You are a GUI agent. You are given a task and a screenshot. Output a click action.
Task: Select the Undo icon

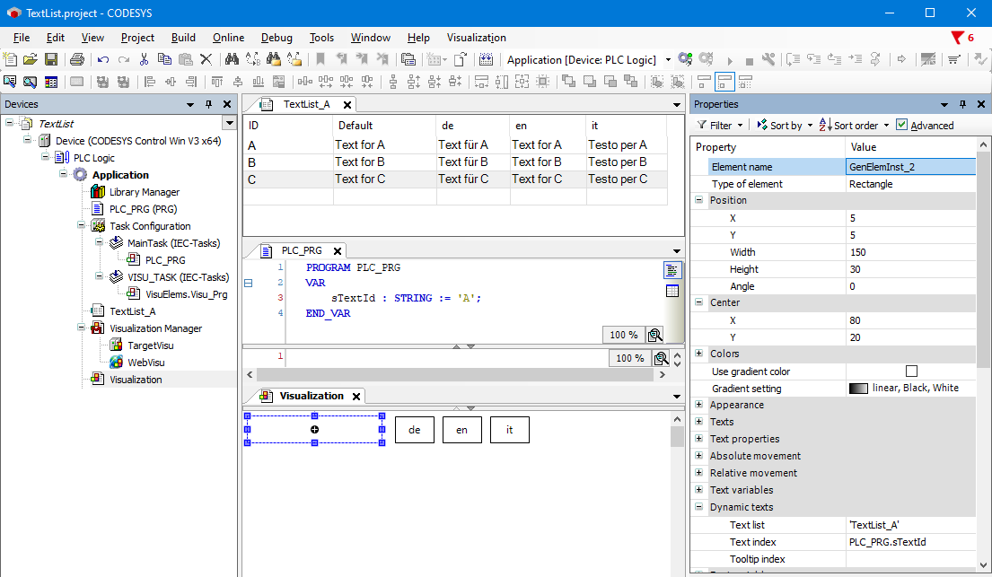102,59
